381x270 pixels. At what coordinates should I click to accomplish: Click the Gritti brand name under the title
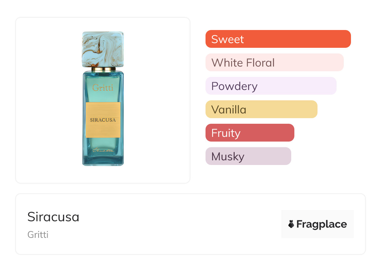coord(38,234)
